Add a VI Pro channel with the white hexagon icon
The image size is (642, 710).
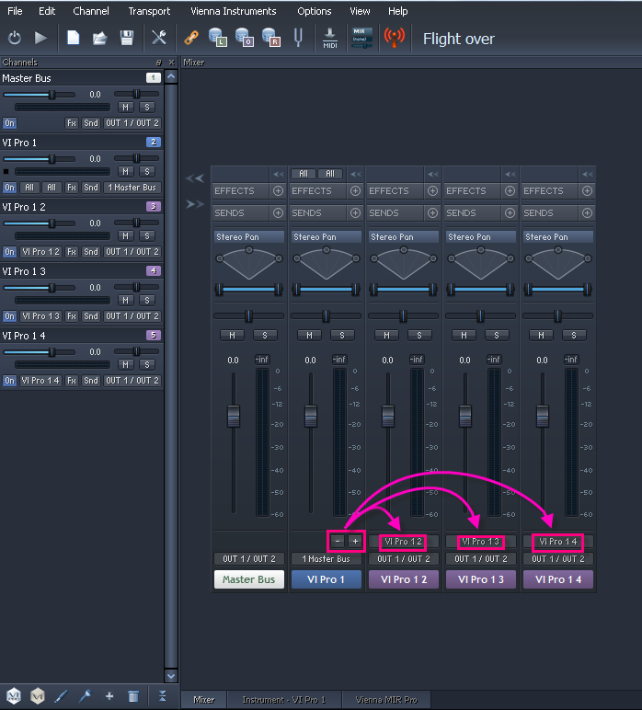(14, 695)
